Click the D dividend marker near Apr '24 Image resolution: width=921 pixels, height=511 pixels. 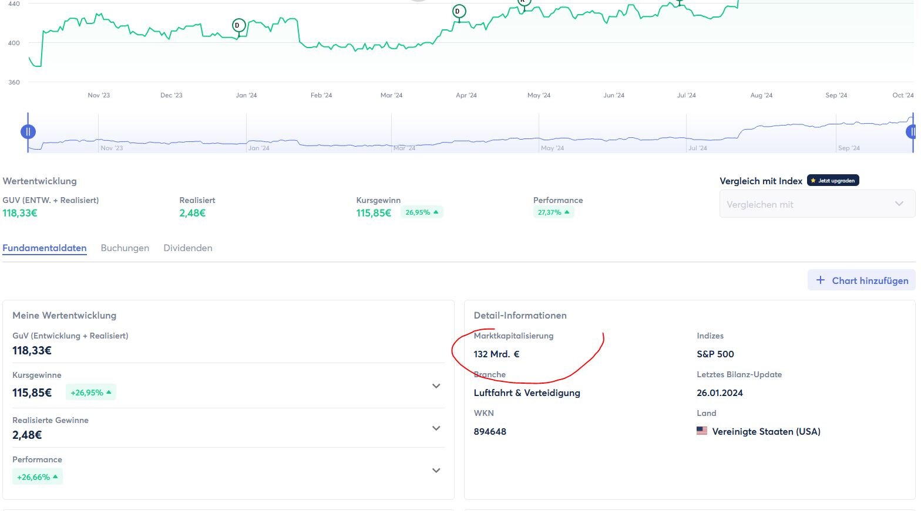[x=459, y=11]
